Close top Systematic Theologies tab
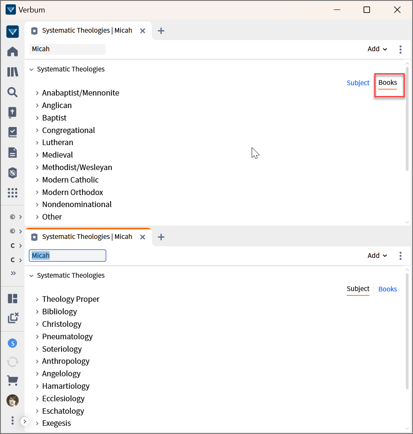 [142, 31]
